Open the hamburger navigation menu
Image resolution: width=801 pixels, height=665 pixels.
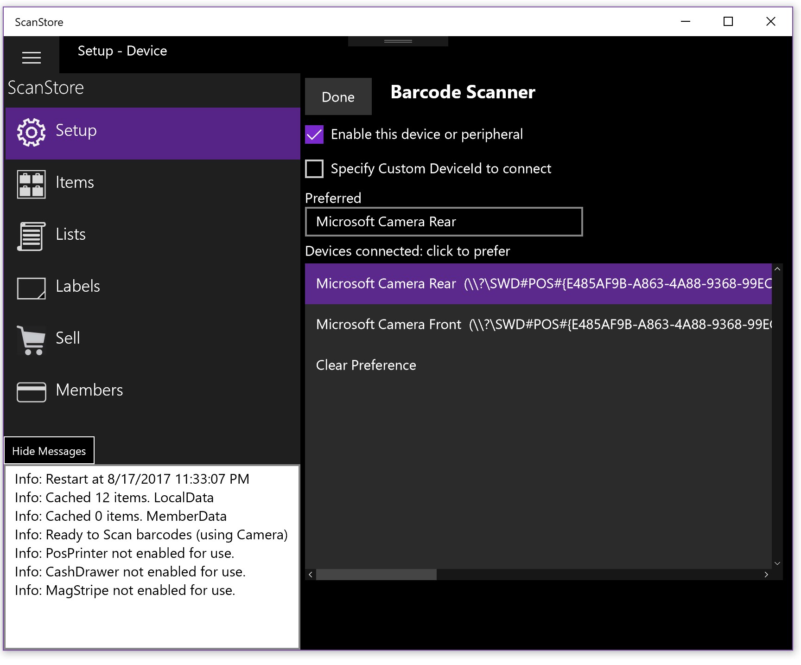pyautogui.click(x=32, y=58)
